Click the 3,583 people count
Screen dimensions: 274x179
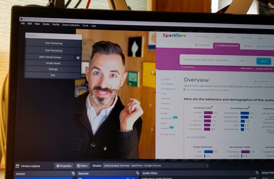[230, 86]
